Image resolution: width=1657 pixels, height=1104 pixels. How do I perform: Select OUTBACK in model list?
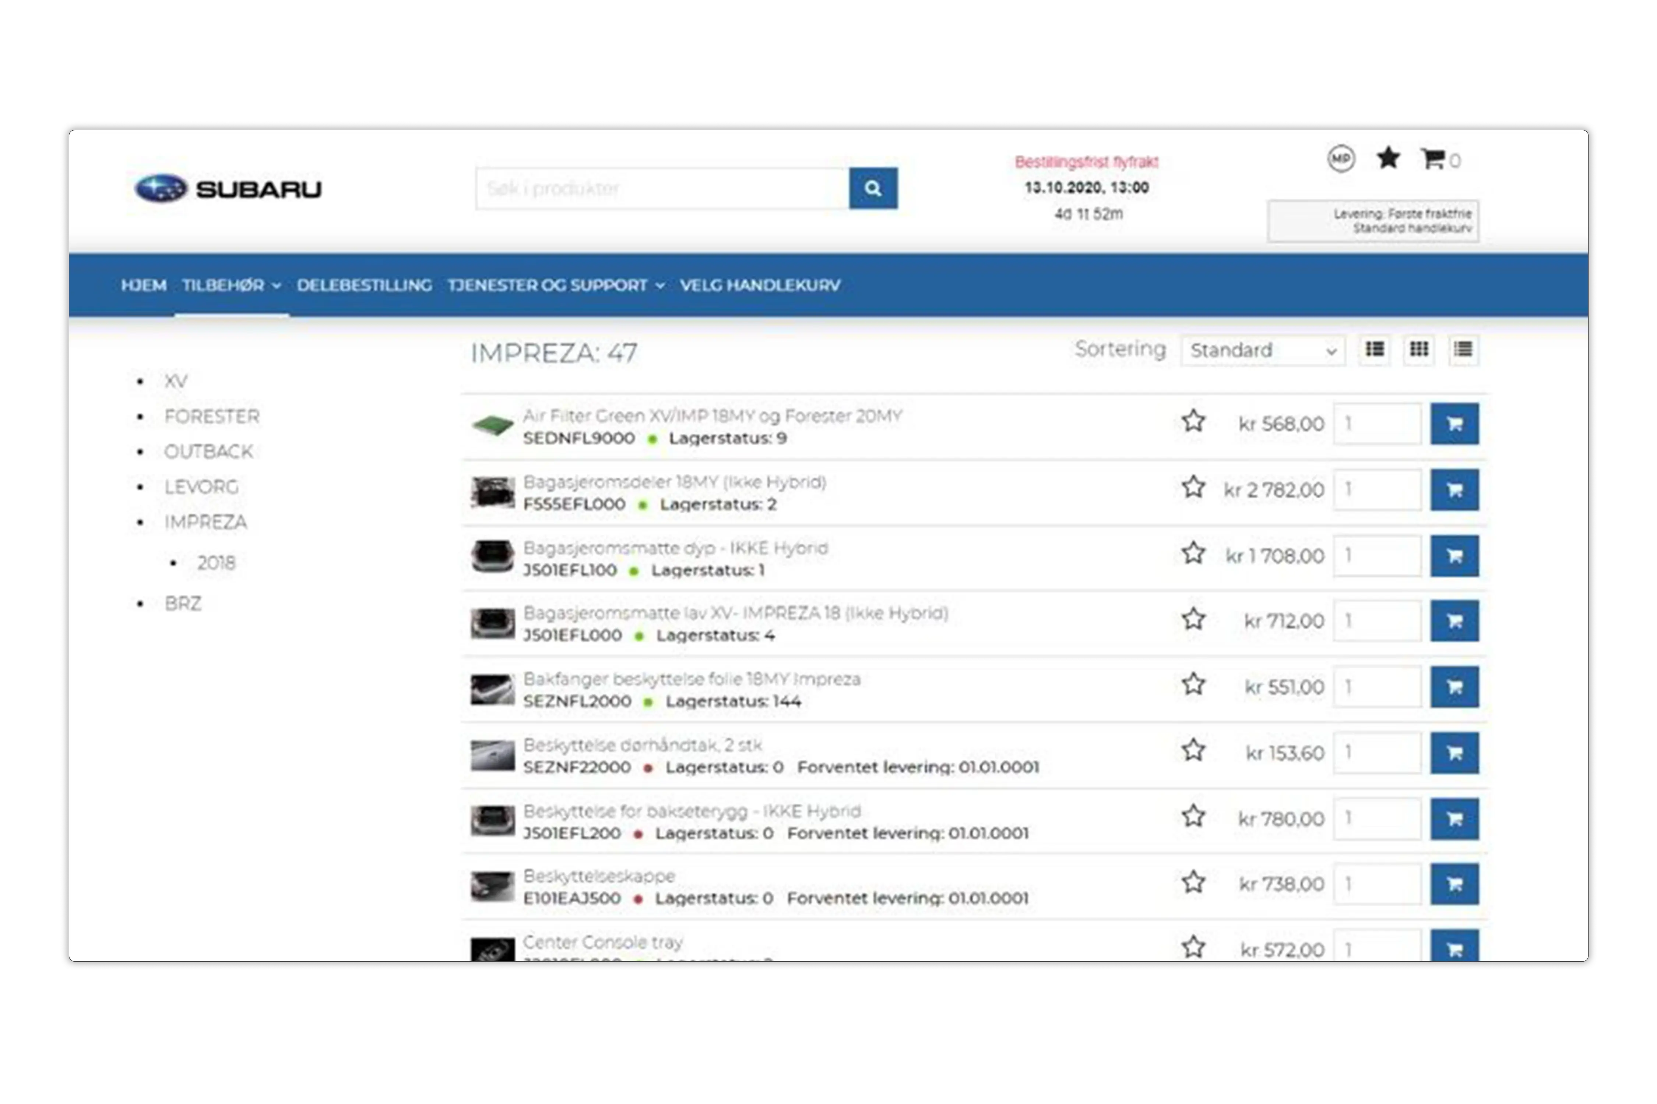coord(208,451)
